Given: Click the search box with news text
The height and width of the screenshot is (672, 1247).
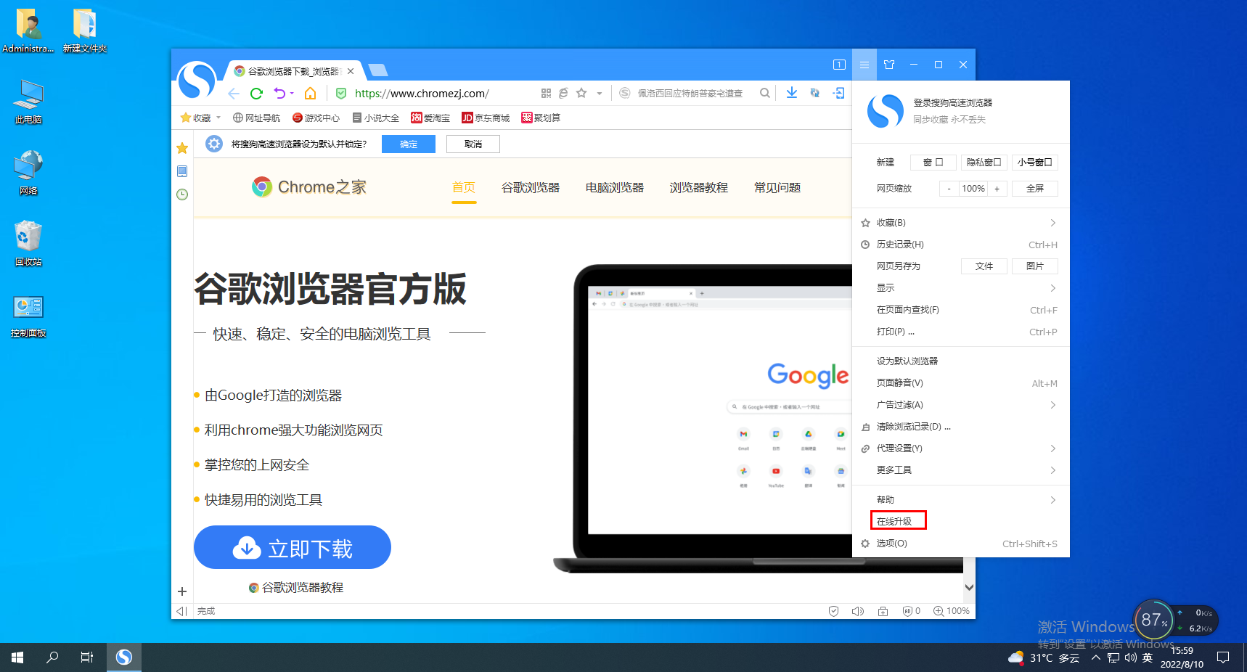Looking at the screenshot, I should (690, 94).
